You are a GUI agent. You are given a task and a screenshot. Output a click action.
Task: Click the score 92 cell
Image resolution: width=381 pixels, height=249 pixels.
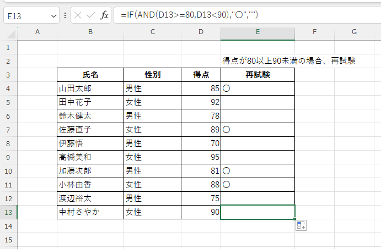pos(201,102)
